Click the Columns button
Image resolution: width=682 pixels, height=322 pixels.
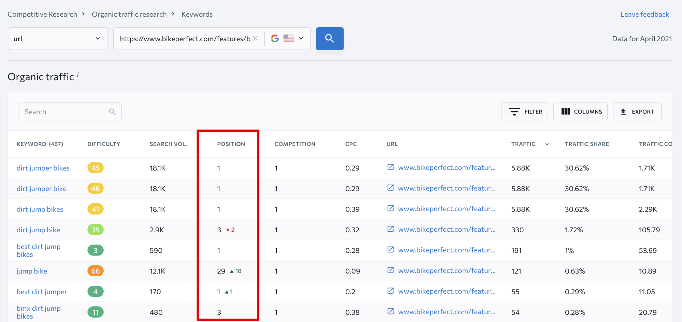(x=580, y=112)
